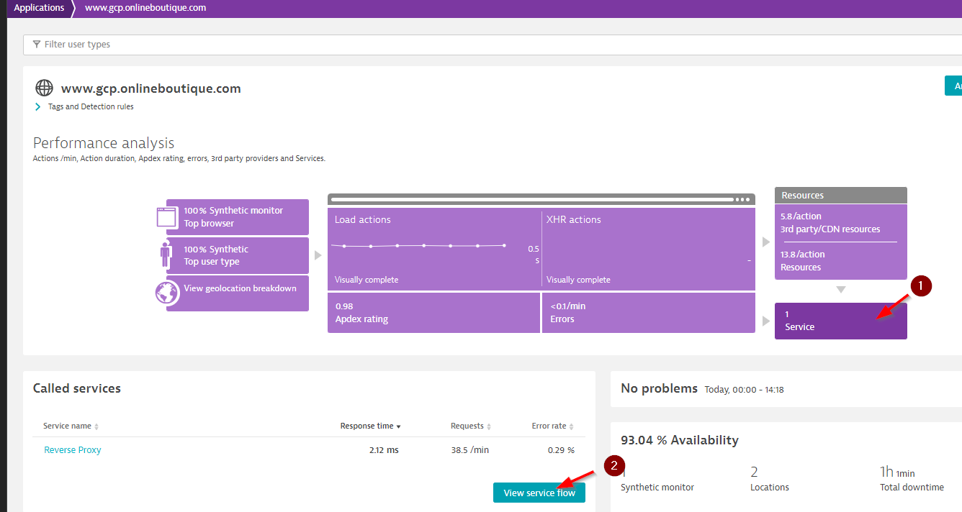The width and height of the screenshot is (962, 512).
Task: Click the filter funnel icon in the search bar
Action: [36, 45]
